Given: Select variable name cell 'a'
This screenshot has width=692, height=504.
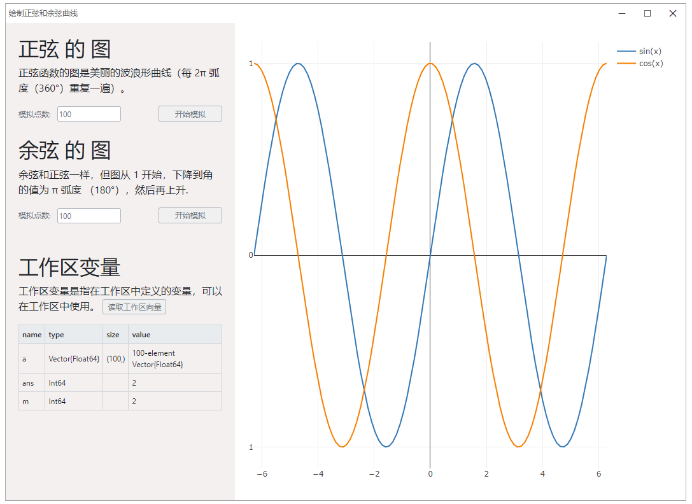Looking at the screenshot, I should tap(32, 359).
